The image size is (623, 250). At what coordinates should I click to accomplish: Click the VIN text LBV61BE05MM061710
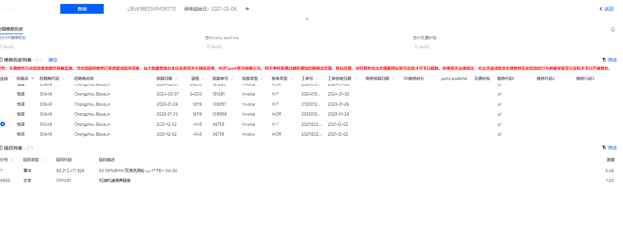pyautogui.click(x=151, y=9)
